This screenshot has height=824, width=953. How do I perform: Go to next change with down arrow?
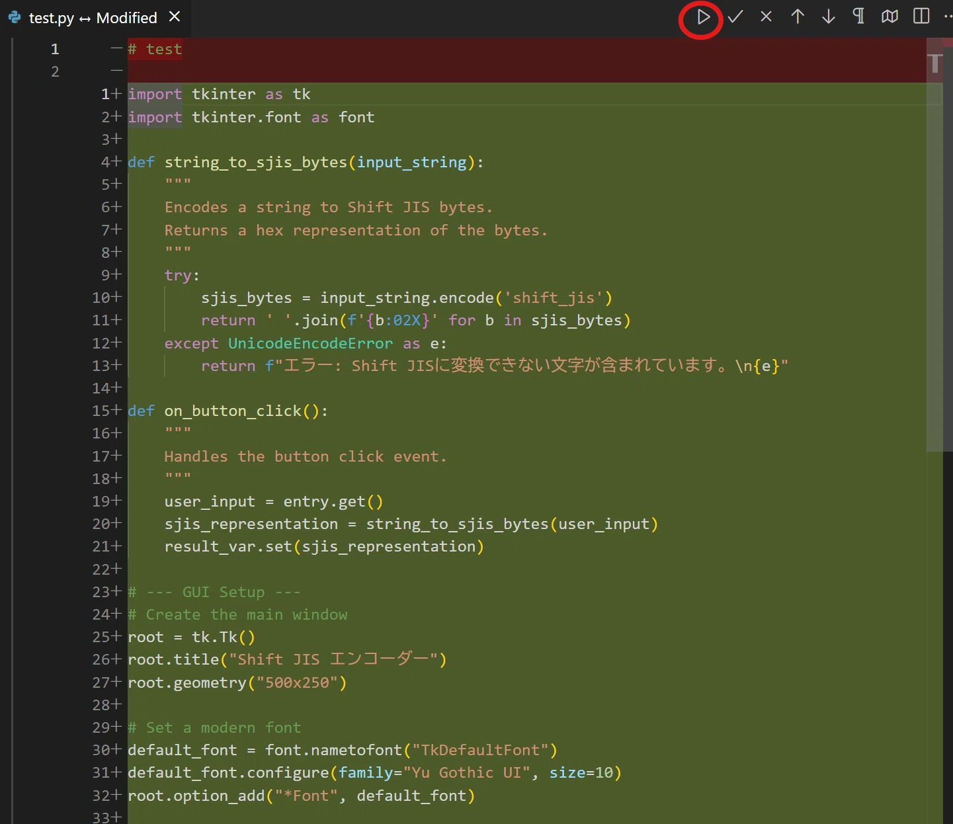click(828, 17)
